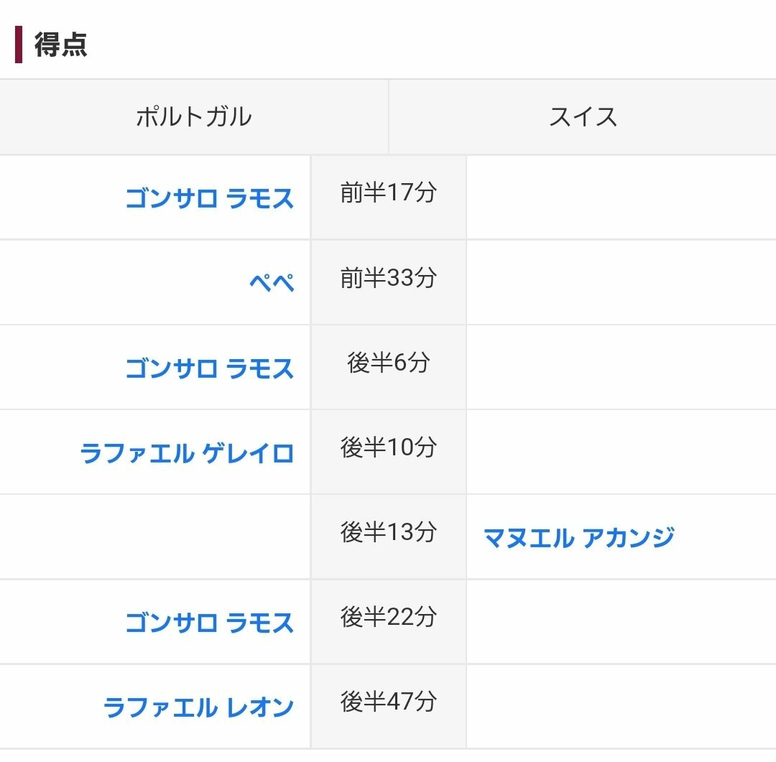Open the ゴンサロ ラモス link at 後半6分
The width and height of the screenshot is (776, 762).
click(210, 368)
